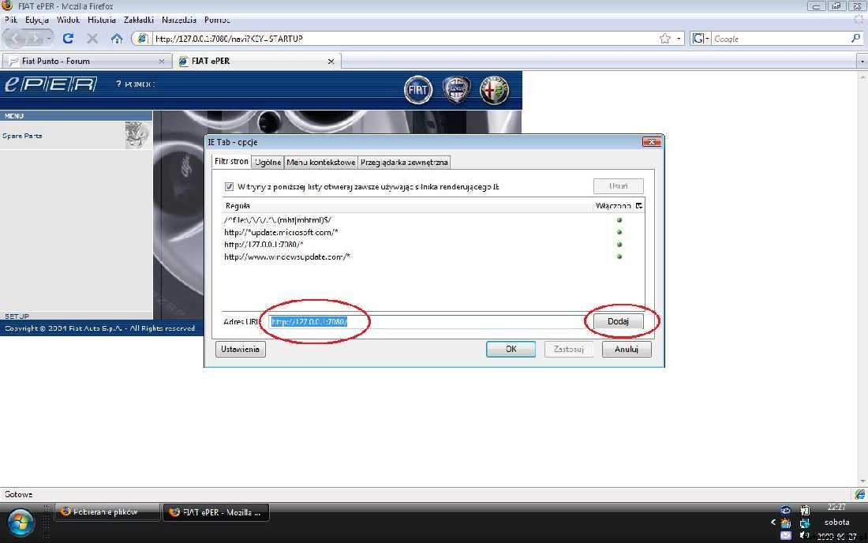Toggle the enabled dot for 127.0.0.1:7080 rule
The height and width of the screenshot is (543, 868).
pos(619,244)
